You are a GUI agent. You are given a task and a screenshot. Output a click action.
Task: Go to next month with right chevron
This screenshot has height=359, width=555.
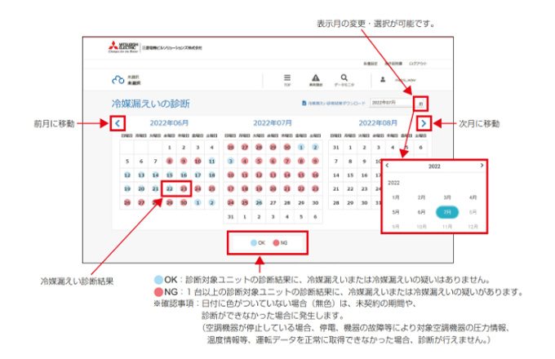[x=424, y=123]
